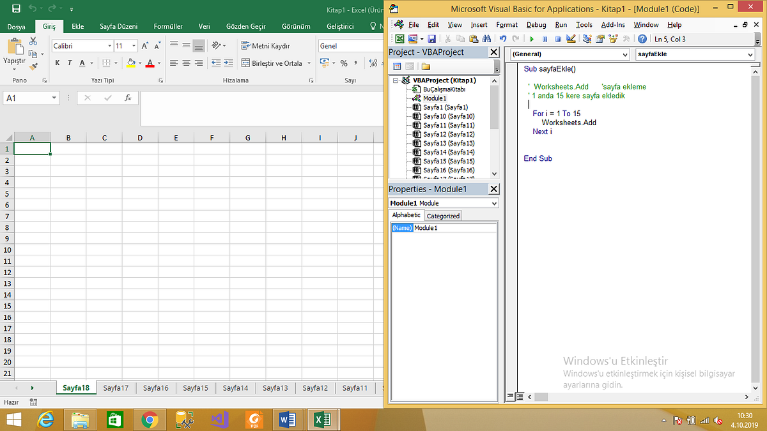
Task: Click the Design Mode icon
Action: point(571,38)
